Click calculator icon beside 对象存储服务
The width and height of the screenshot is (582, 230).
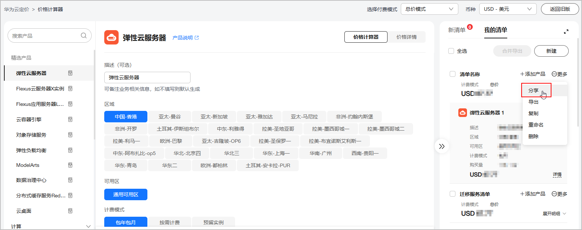[70, 135]
